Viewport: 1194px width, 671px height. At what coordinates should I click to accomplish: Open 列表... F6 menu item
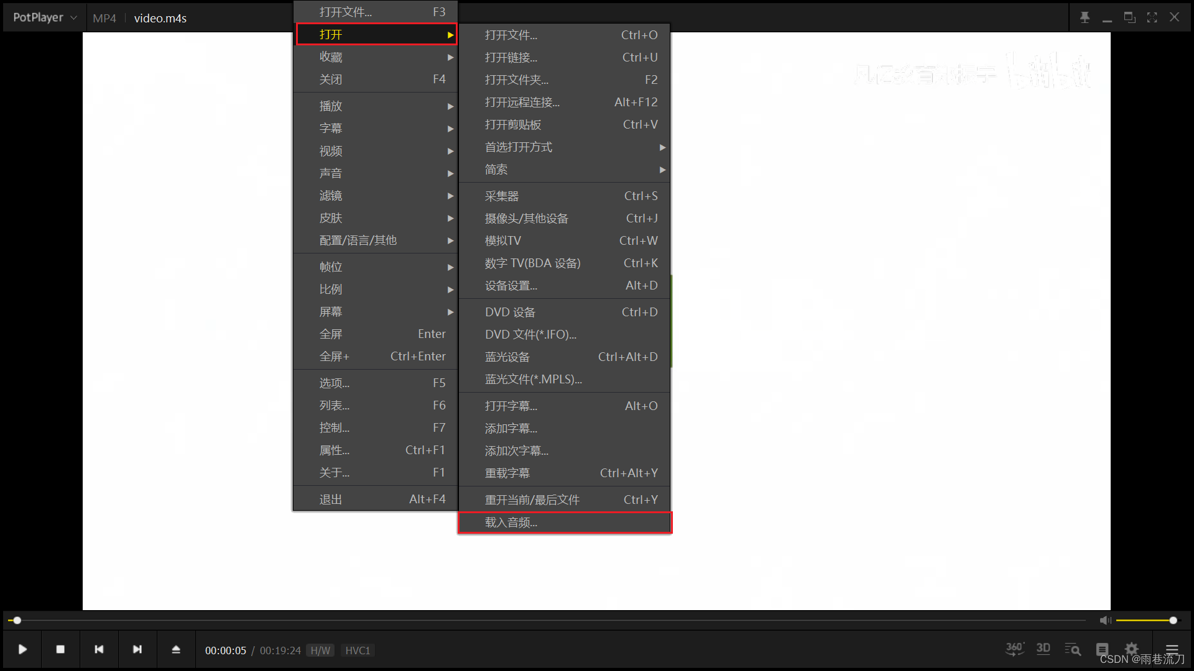click(376, 406)
